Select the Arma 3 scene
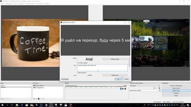 coord(16,85)
